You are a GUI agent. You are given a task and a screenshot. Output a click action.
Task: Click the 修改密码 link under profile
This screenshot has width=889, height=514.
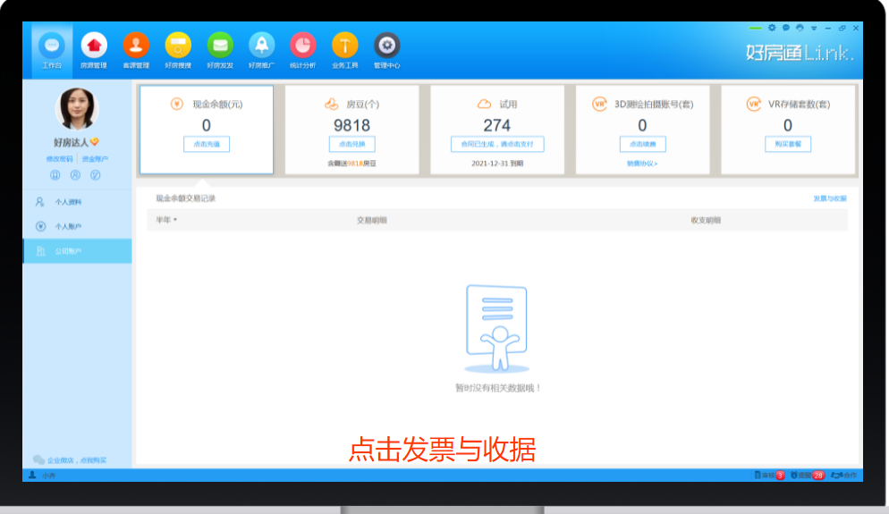60,159
